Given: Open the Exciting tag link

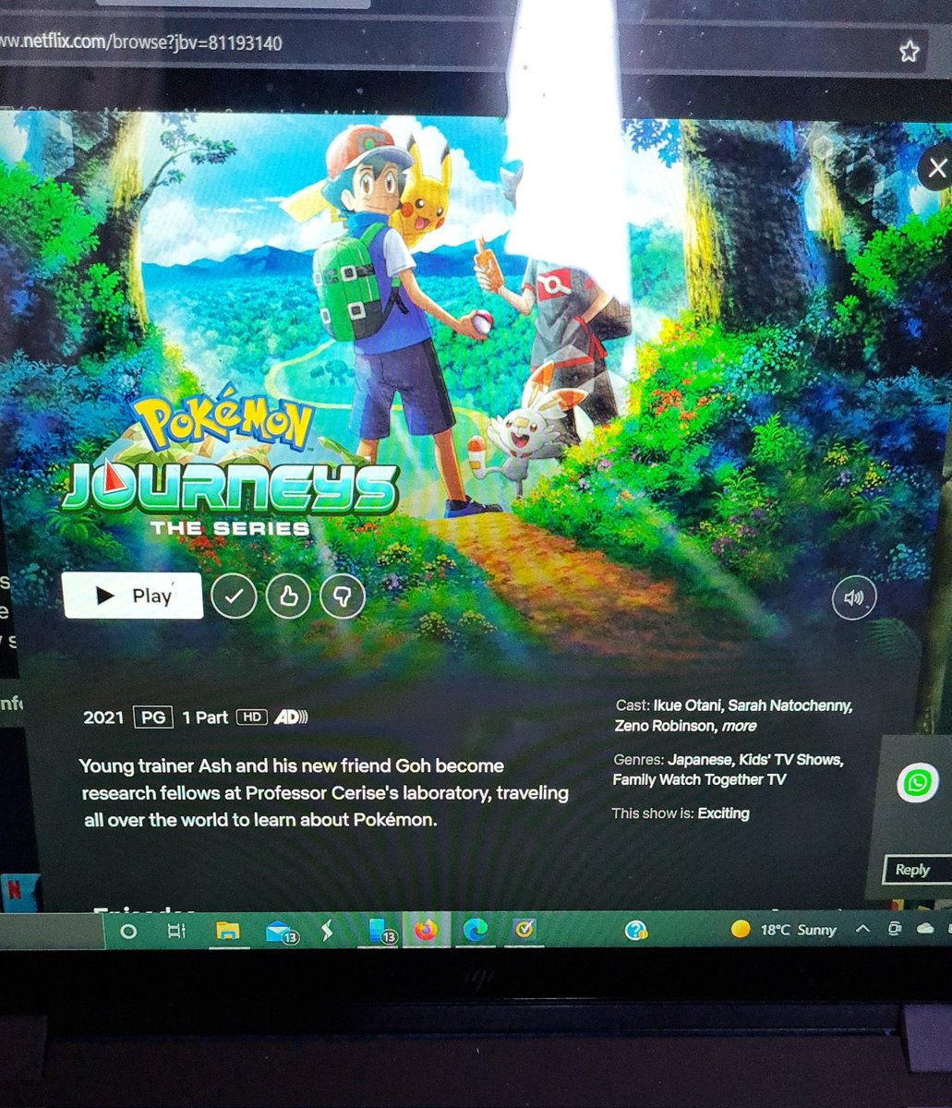Looking at the screenshot, I should click(723, 813).
